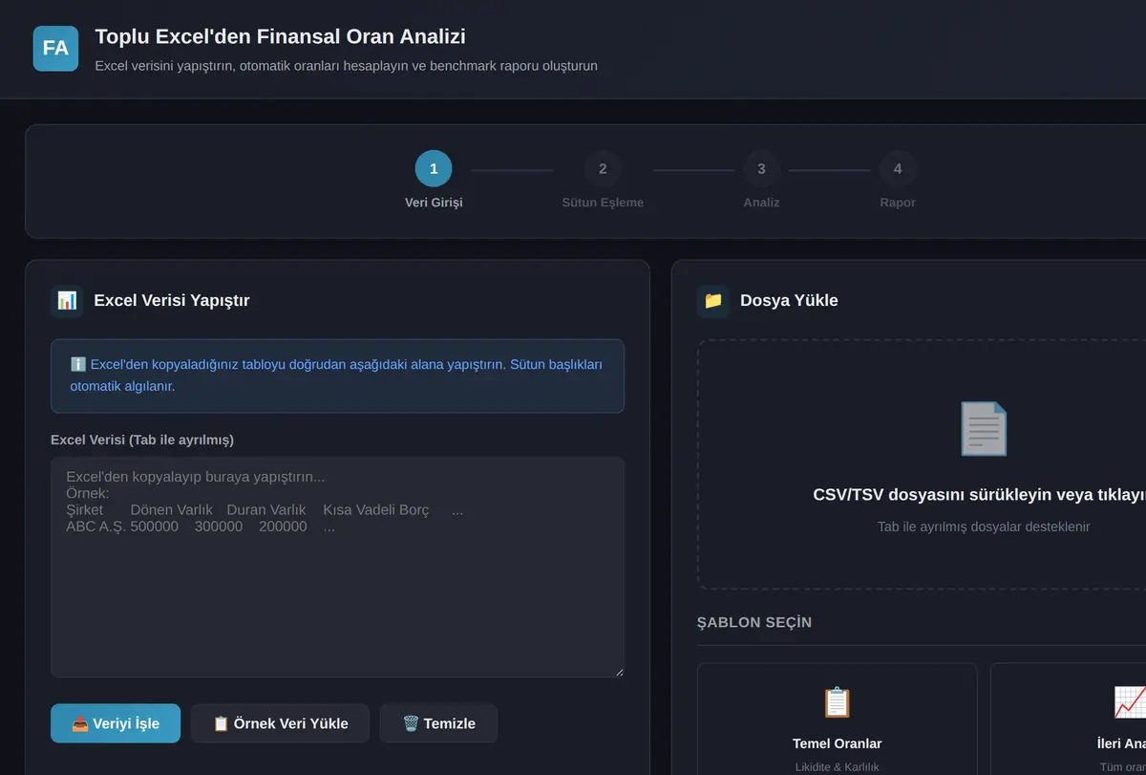Click the document icon in the upload area

pyautogui.click(x=983, y=428)
